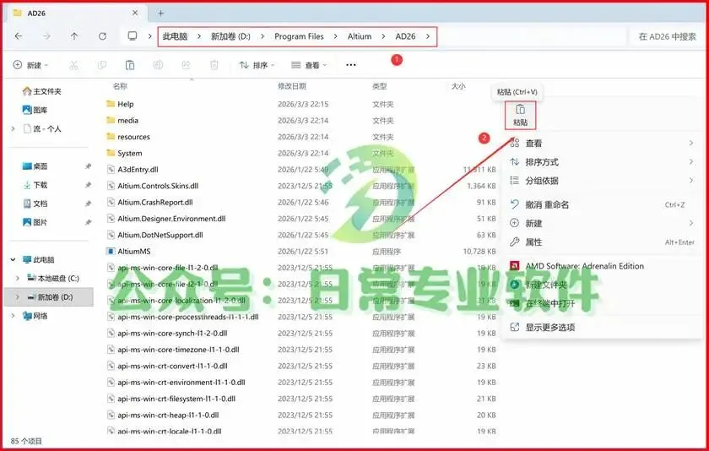This screenshot has width=709, height=451.
Task: Select 分组依据 in the context menu
Action: (601, 181)
